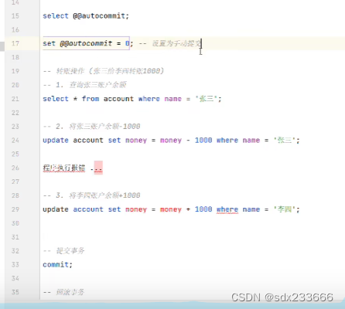Click gutter line number 24

tap(15, 141)
